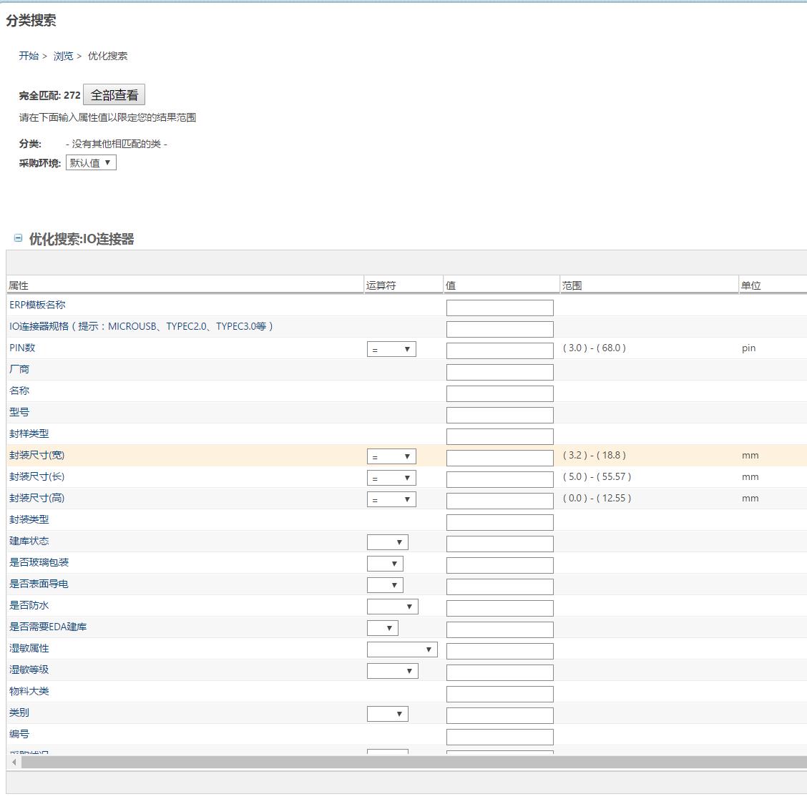Click the 封样类型 value field
This screenshot has height=799, width=807.
[x=500, y=437]
